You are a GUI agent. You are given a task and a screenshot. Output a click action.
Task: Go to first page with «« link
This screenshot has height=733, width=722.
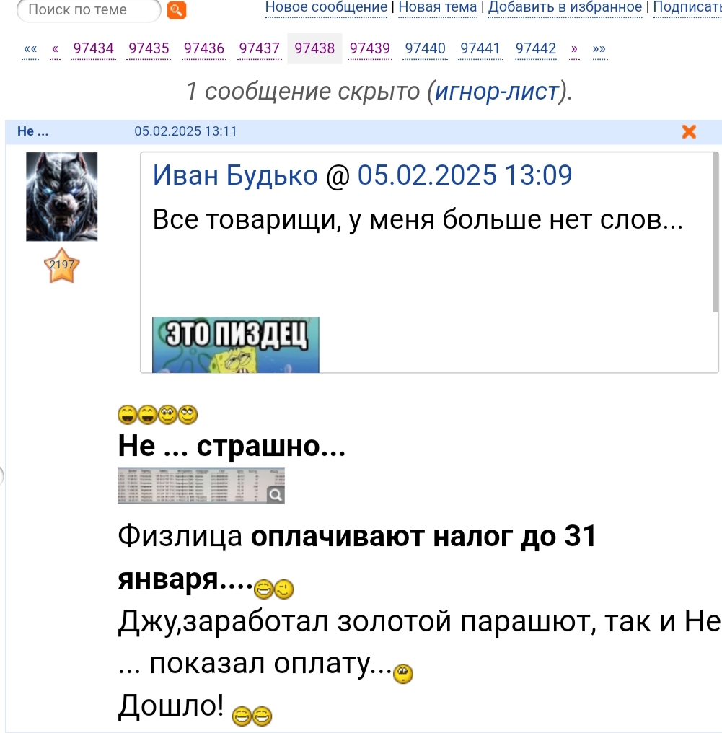coord(30,49)
